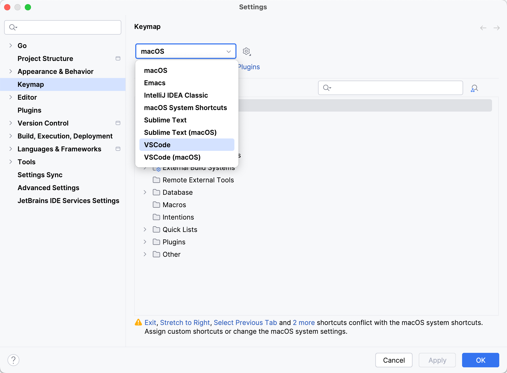
Task: Click the OK button
Action: [x=480, y=360]
